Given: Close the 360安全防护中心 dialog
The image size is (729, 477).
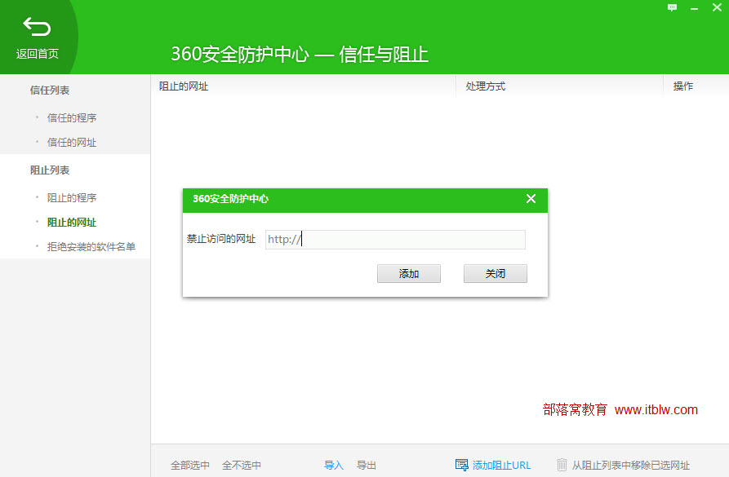Looking at the screenshot, I should (x=531, y=199).
